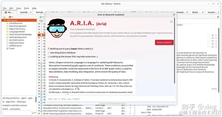Select the 'activity prediction' tag
Image resolution: width=222 pixels, height=117 pixels.
click(11, 98)
